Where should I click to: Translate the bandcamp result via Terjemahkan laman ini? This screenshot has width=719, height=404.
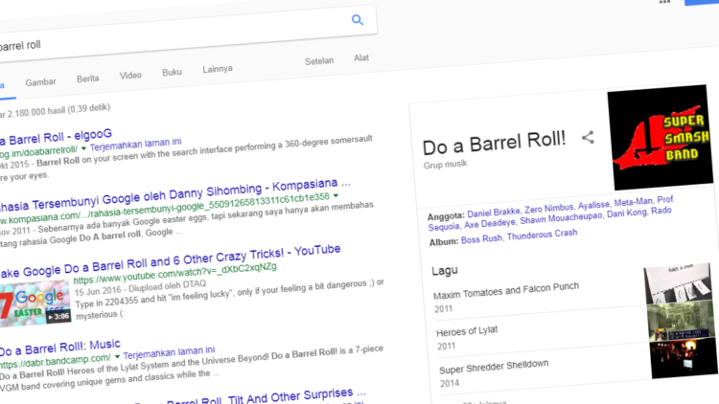click(x=169, y=352)
